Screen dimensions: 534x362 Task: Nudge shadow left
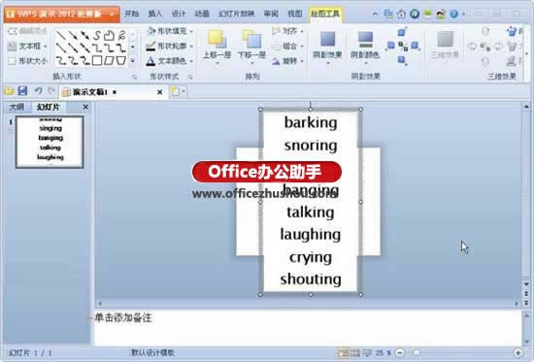click(x=391, y=46)
